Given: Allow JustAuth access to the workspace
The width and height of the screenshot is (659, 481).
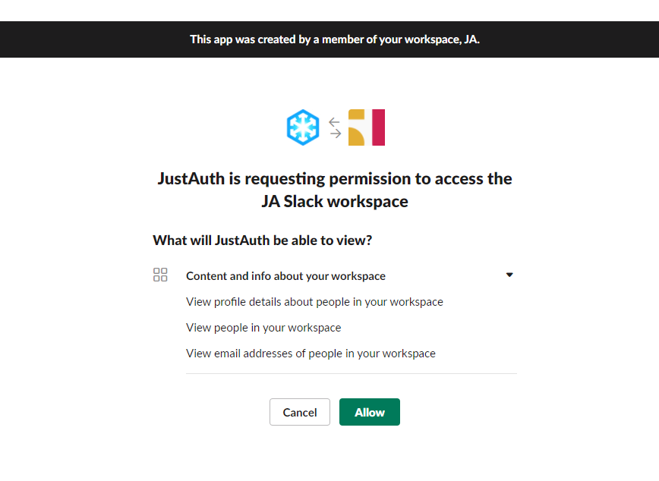Looking at the screenshot, I should [x=370, y=412].
